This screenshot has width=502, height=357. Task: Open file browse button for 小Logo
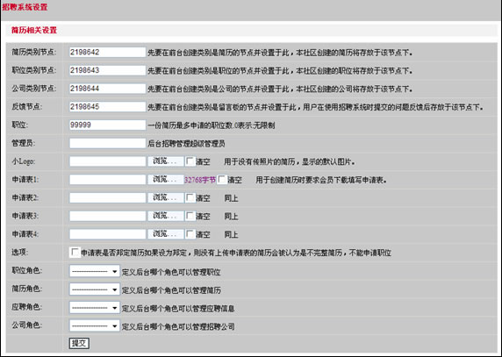coord(166,161)
